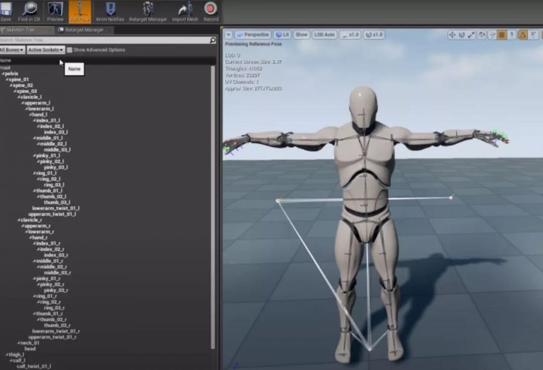Open the Lit view mode dropdown

[x=282, y=35]
